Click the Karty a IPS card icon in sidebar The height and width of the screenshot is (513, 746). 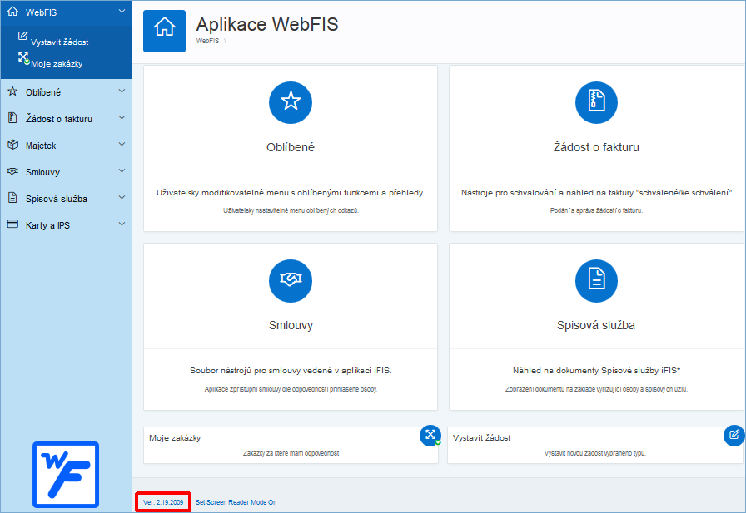click(12, 224)
